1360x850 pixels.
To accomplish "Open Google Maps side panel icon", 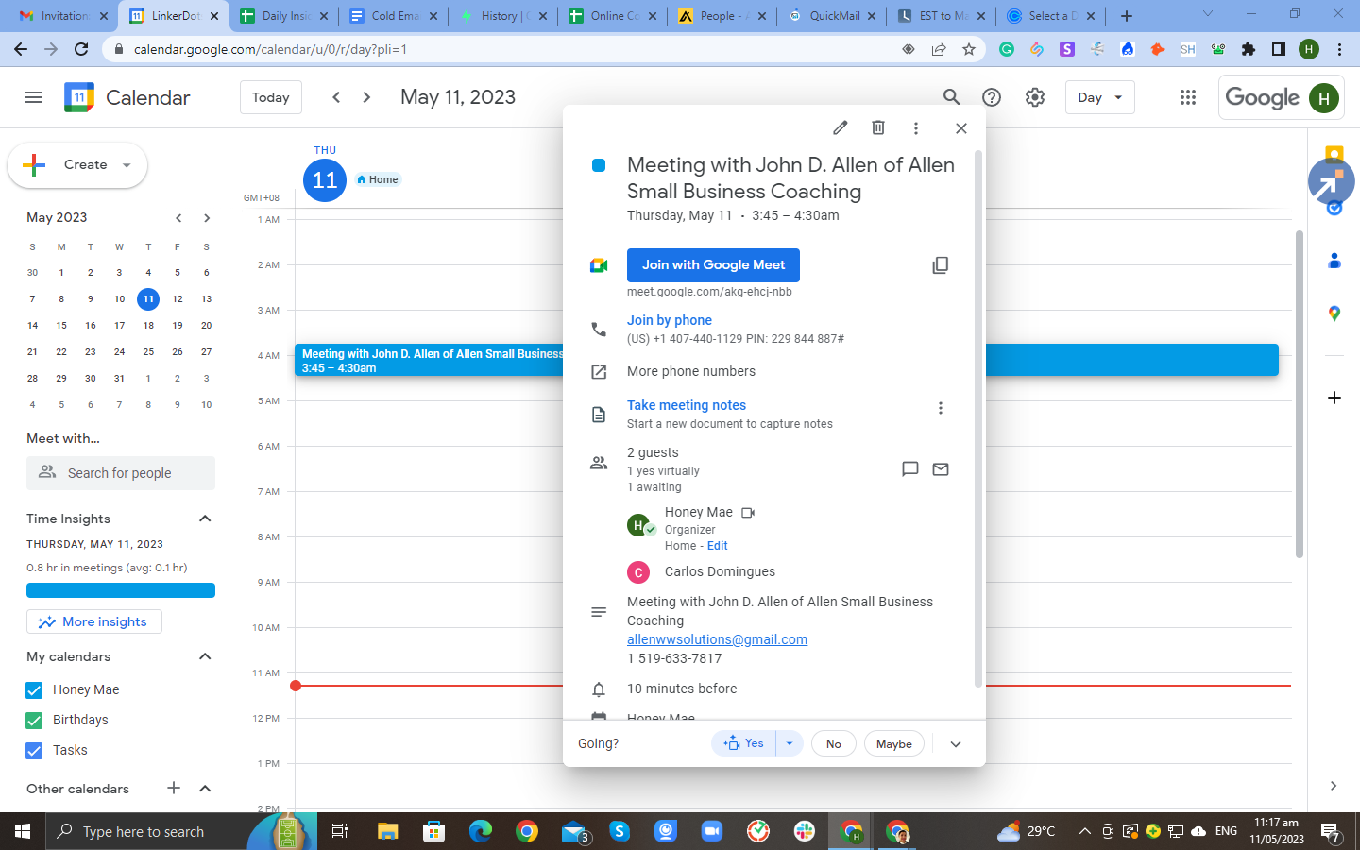I will (x=1334, y=314).
